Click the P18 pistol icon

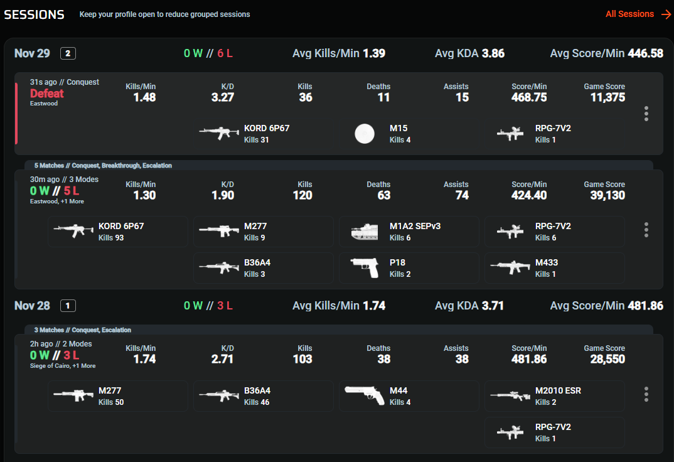tap(365, 268)
